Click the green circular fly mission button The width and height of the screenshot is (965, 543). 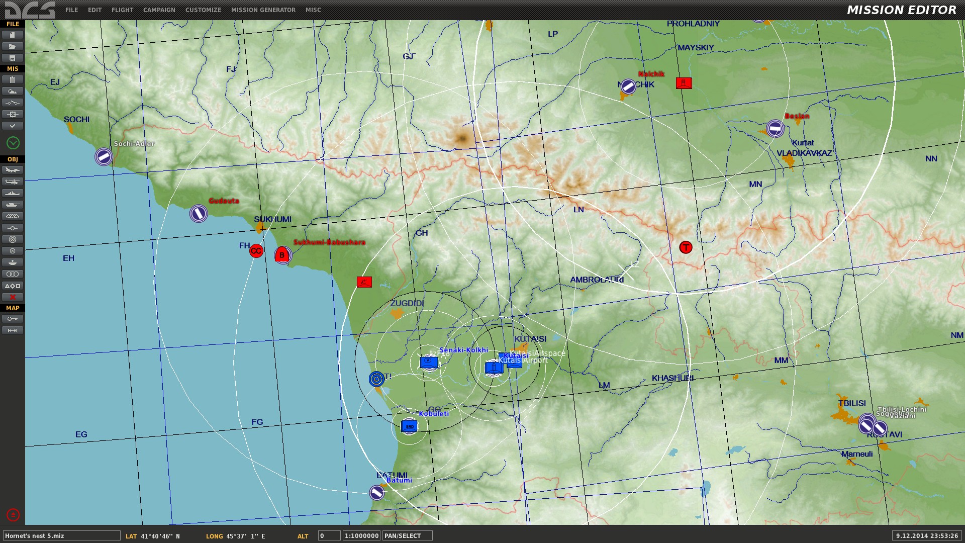point(13,143)
